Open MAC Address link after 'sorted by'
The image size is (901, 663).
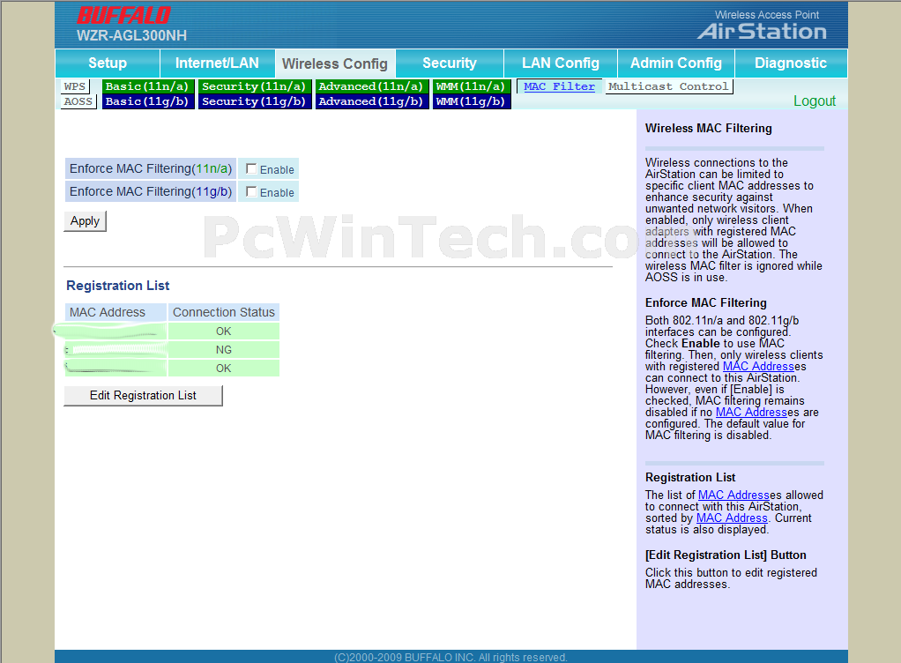click(x=732, y=518)
